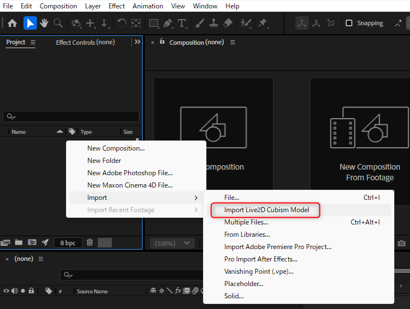
Task: Open the timeline (none) panel menu
Action: 41,259
